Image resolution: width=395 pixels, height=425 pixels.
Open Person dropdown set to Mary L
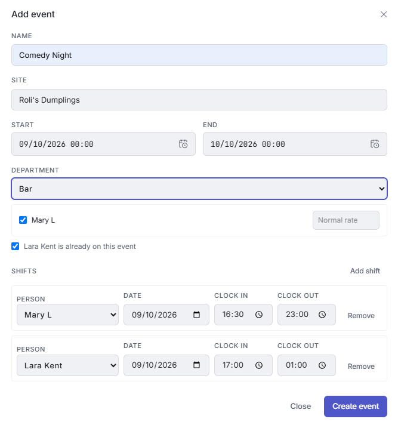click(68, 315)
